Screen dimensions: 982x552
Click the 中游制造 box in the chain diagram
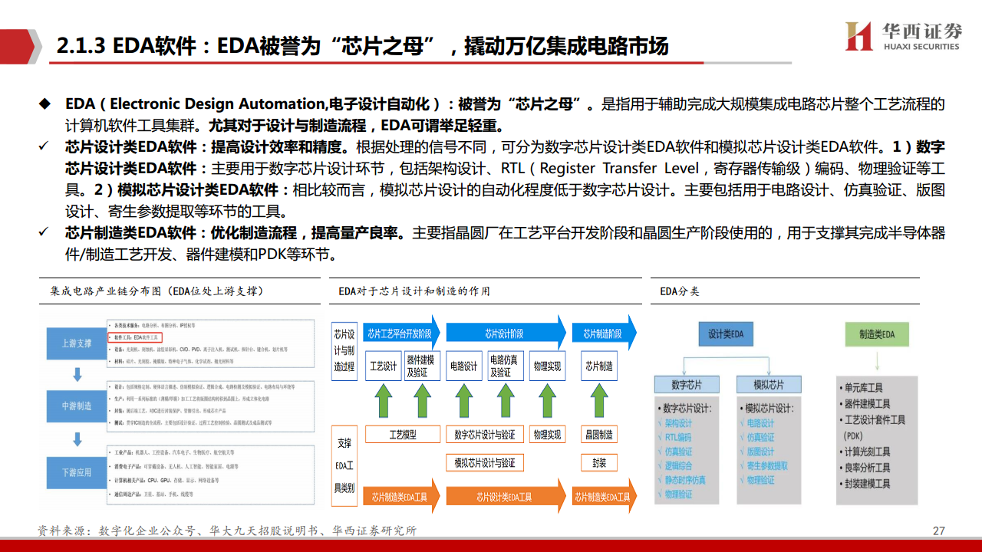(x=77, y=406)
